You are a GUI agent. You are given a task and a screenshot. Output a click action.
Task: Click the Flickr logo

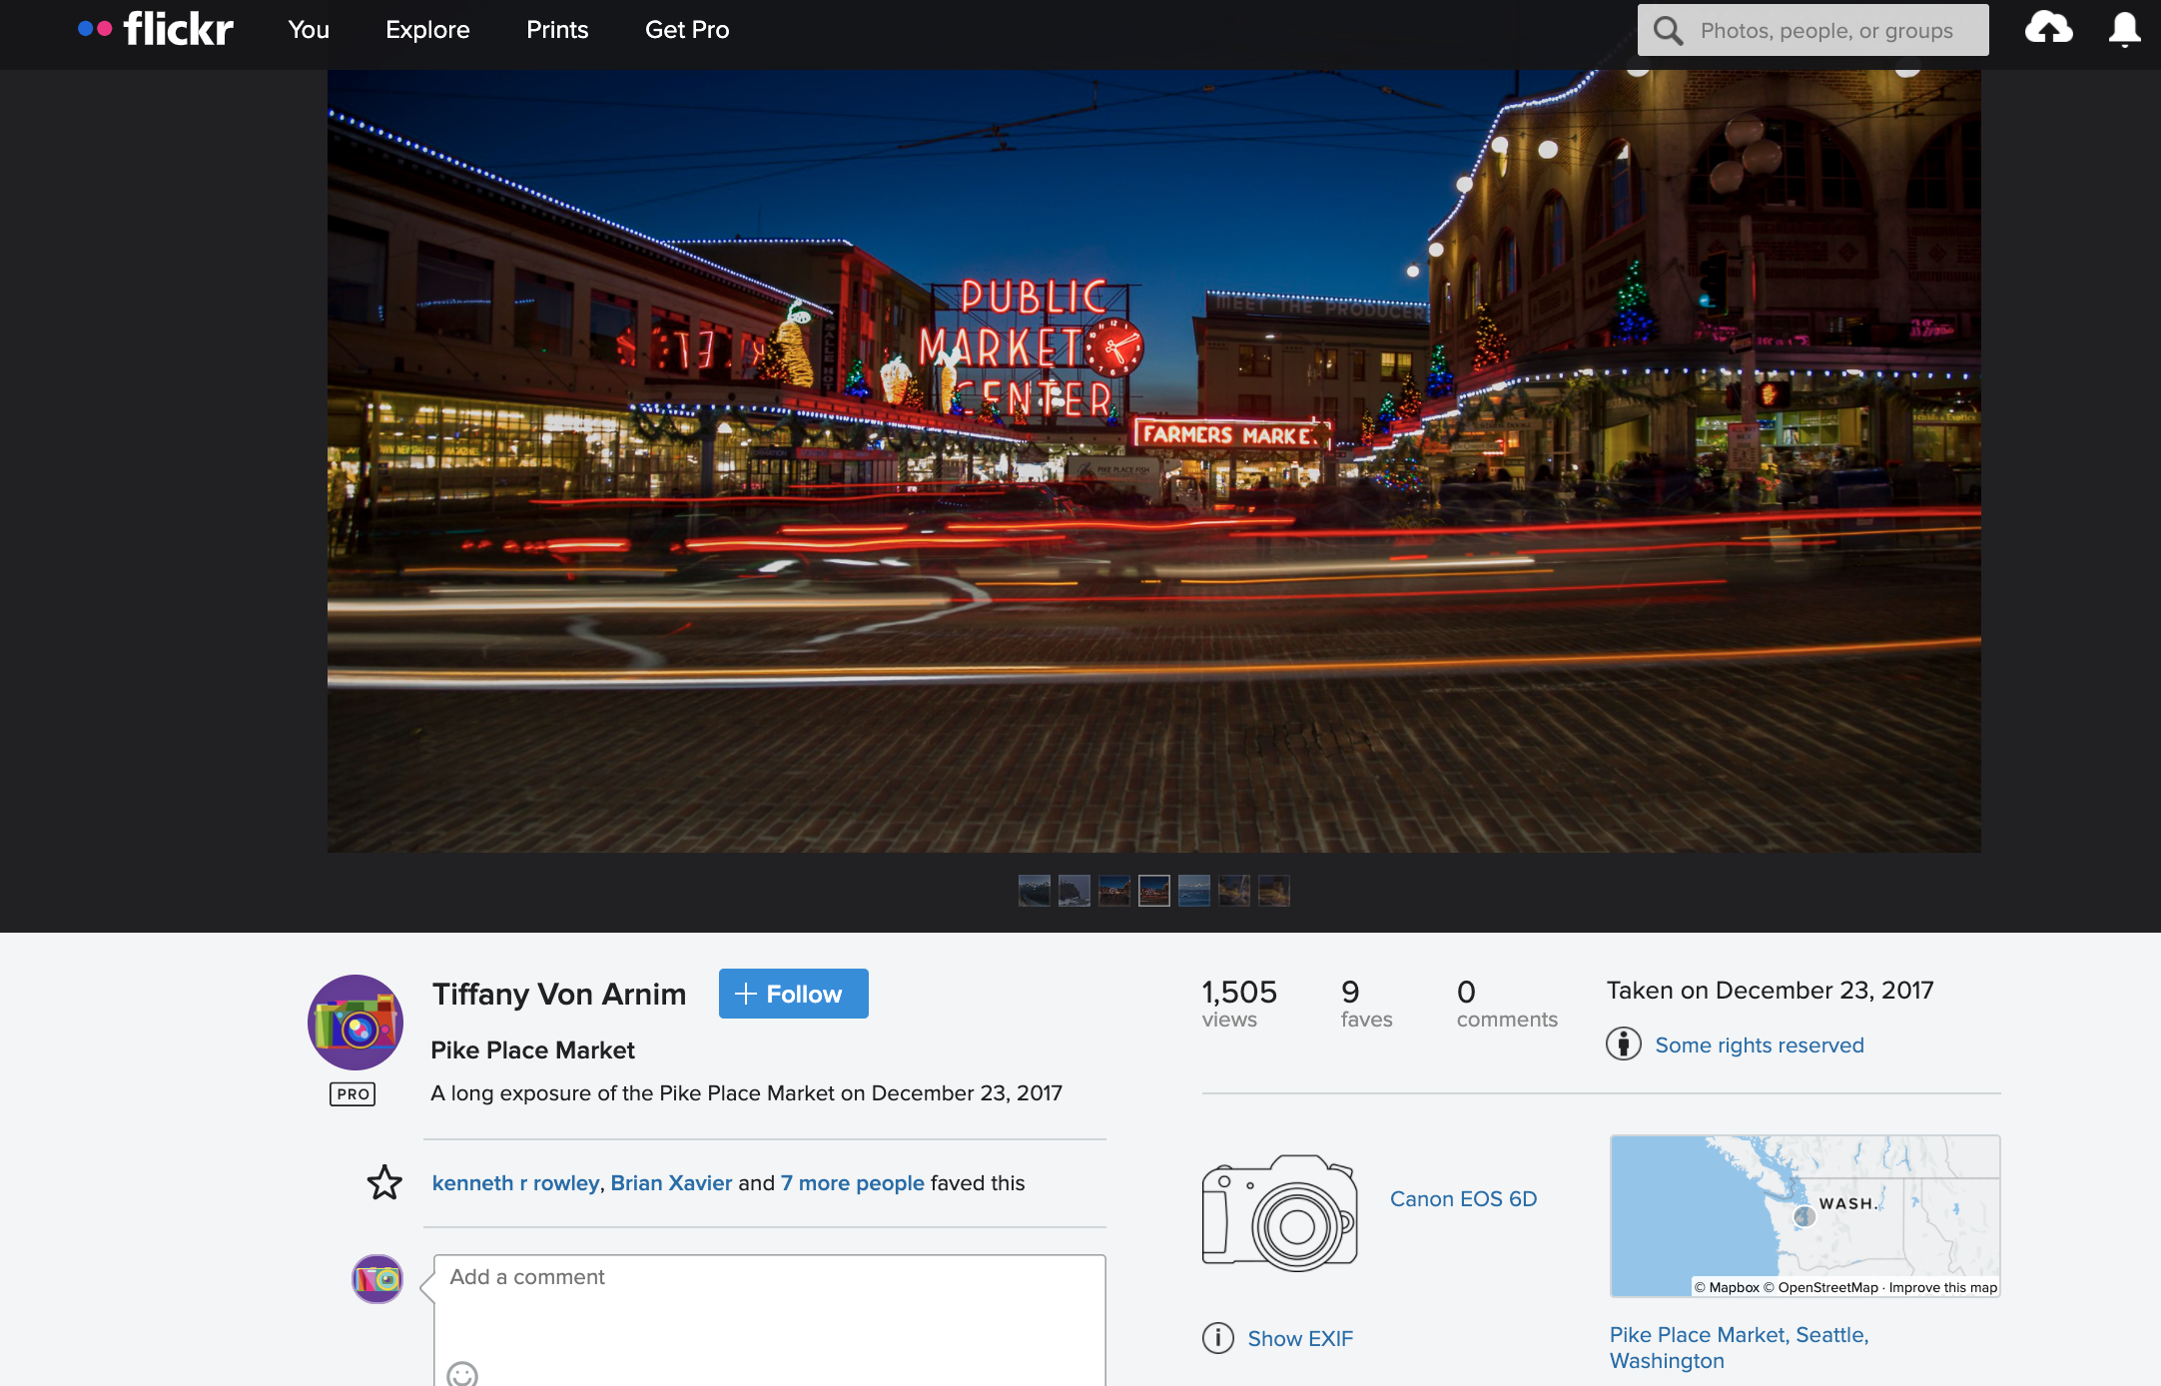click(156, 29)
